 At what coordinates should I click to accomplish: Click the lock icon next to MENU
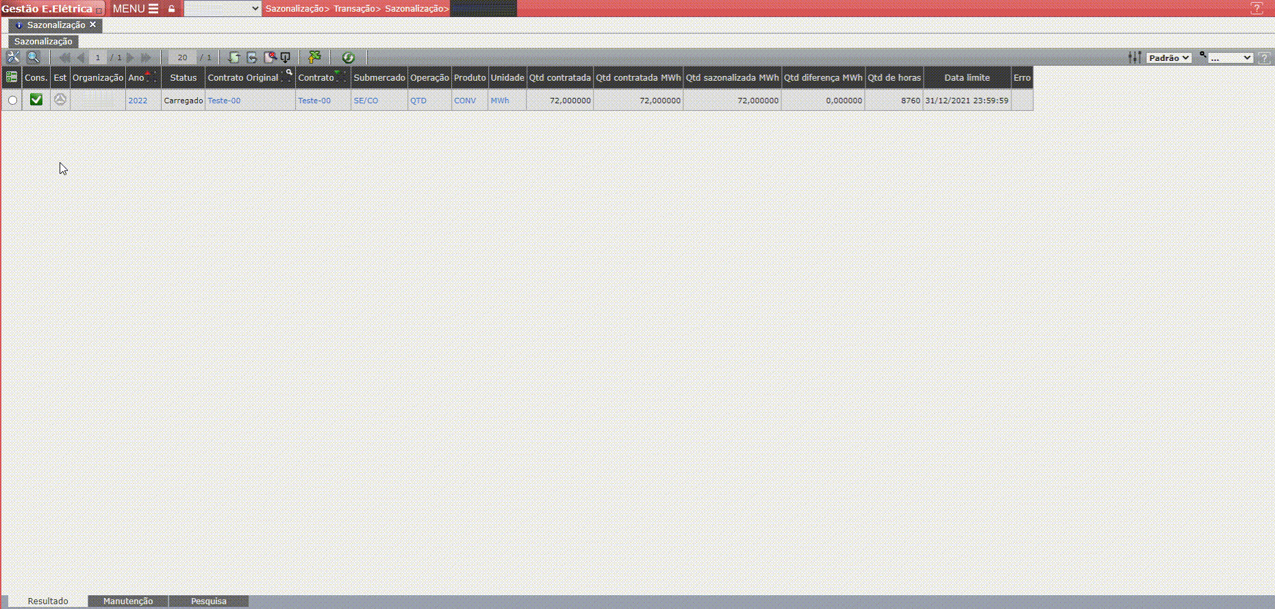point(172,9)
